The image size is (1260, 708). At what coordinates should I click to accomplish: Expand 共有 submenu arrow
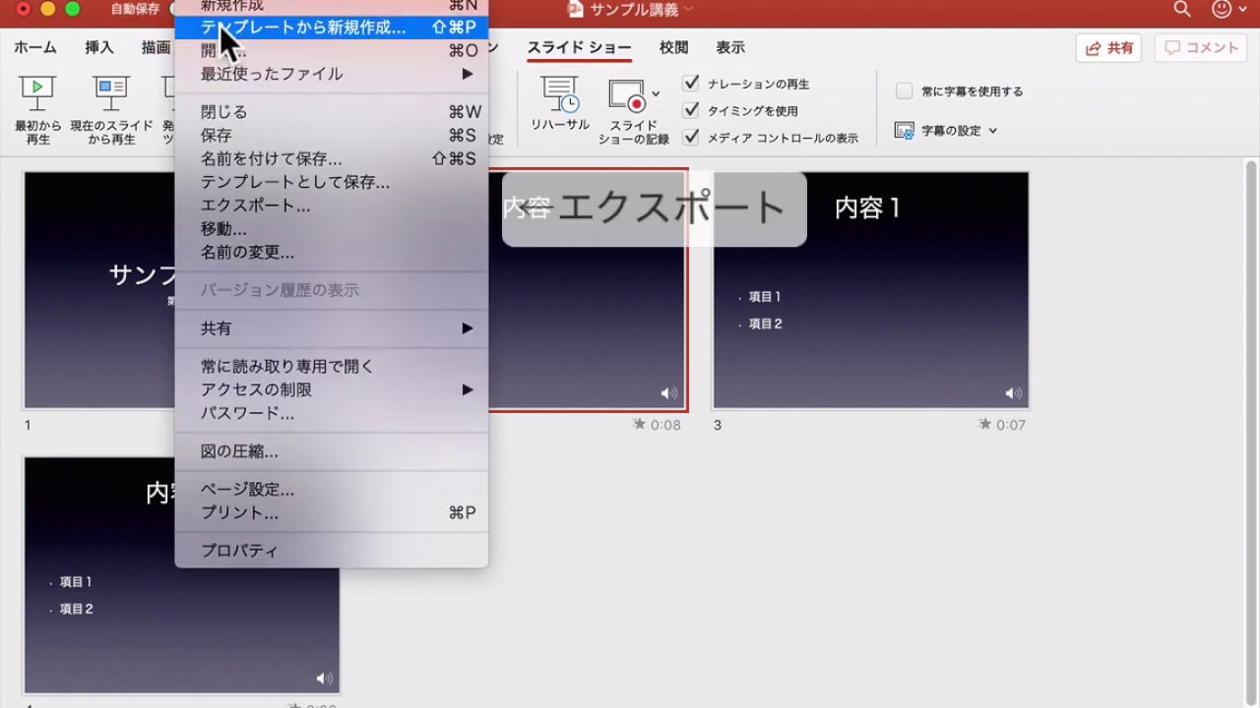[x=468, y=328]
